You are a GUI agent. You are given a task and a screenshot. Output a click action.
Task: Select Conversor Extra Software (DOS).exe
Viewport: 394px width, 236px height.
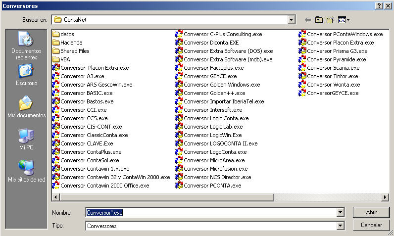point(224,51)
